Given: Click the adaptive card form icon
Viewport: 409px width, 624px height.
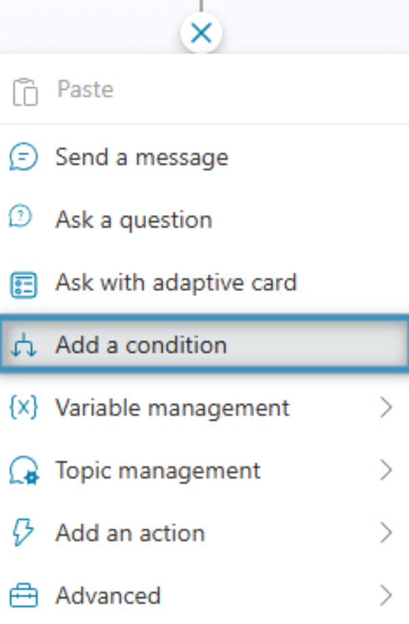Looking at the screenshot, I should [x=23, y=285].
